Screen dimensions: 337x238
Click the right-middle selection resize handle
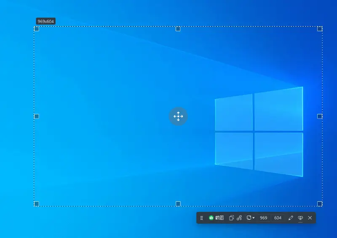coord(320,116)
